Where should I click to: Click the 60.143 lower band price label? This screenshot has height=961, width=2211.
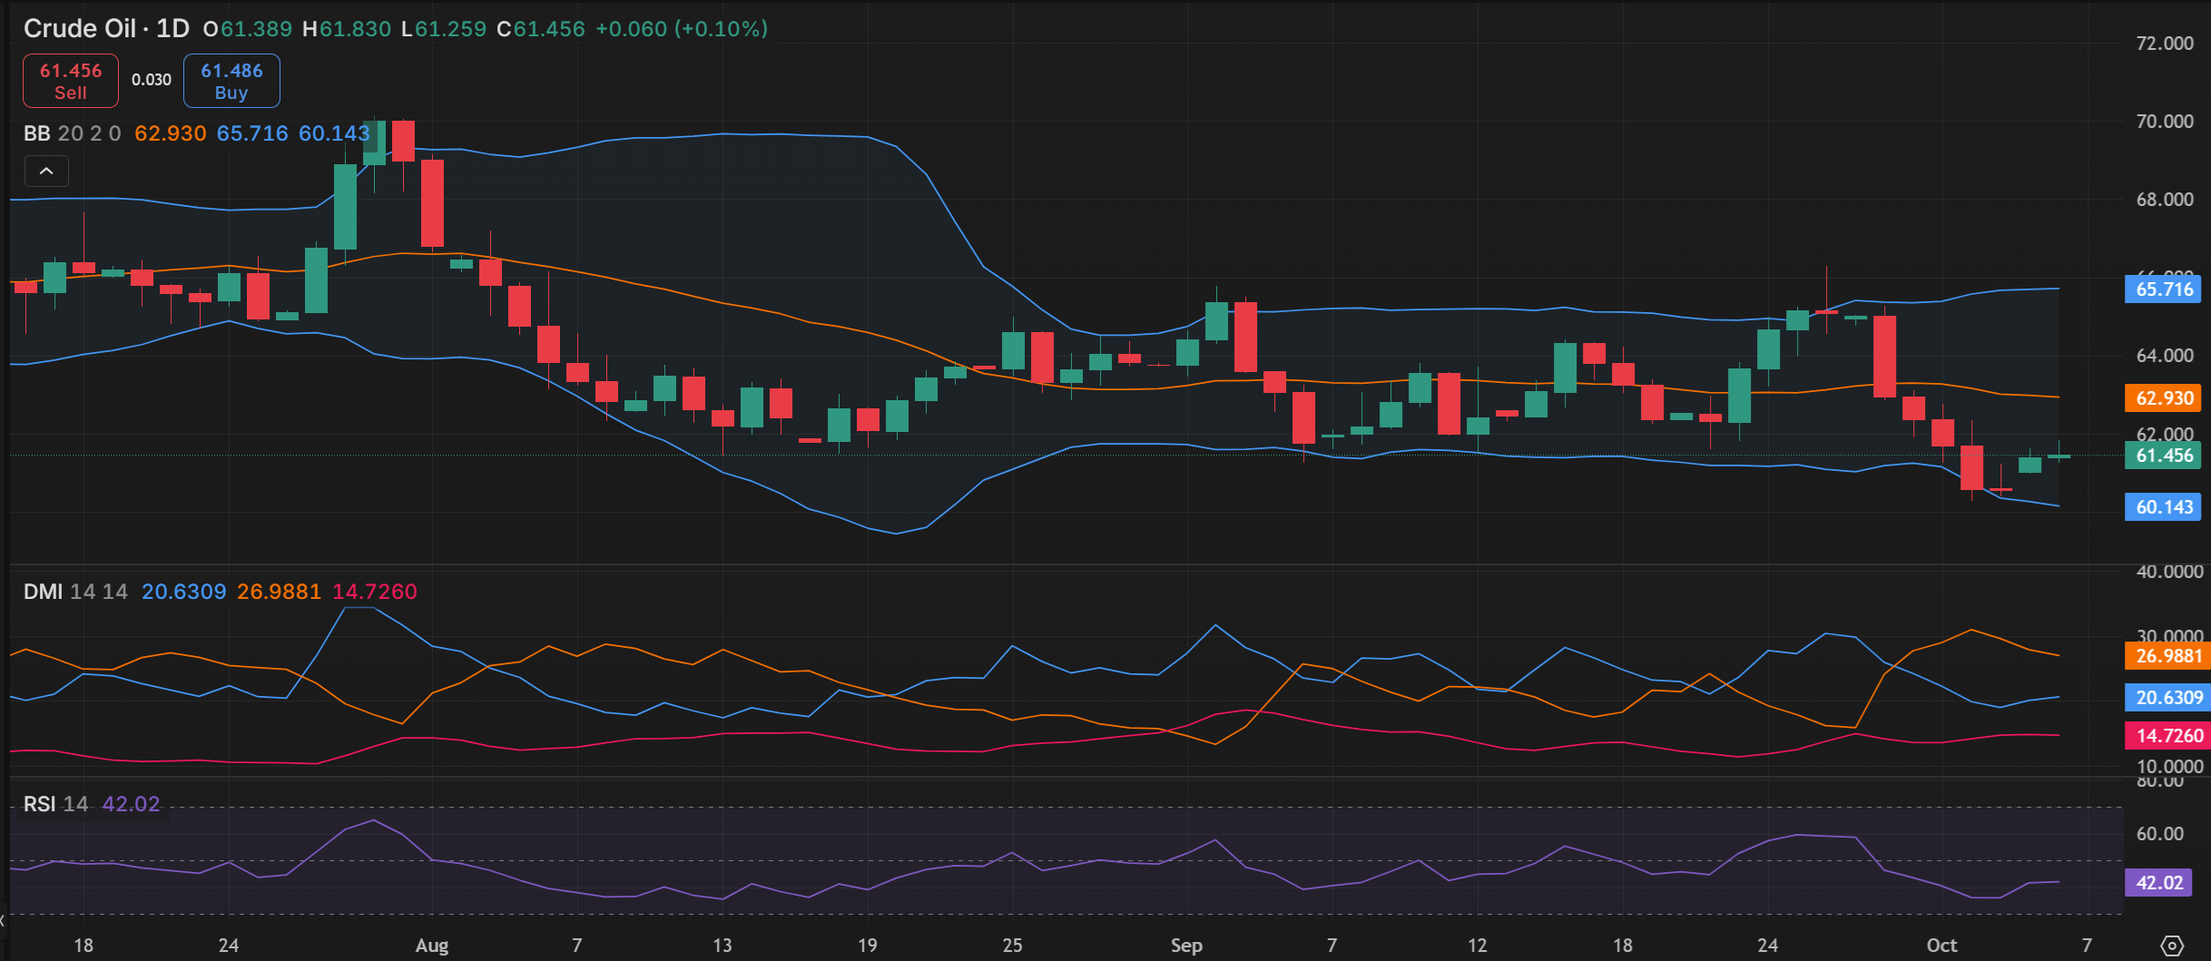(x=2164, y=507)
